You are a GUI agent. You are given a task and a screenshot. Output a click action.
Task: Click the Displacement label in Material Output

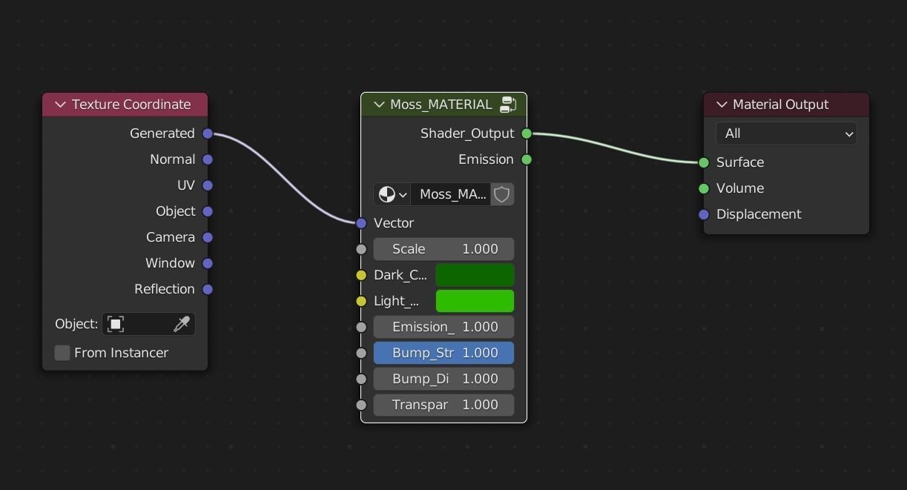[x=759, y=214]
